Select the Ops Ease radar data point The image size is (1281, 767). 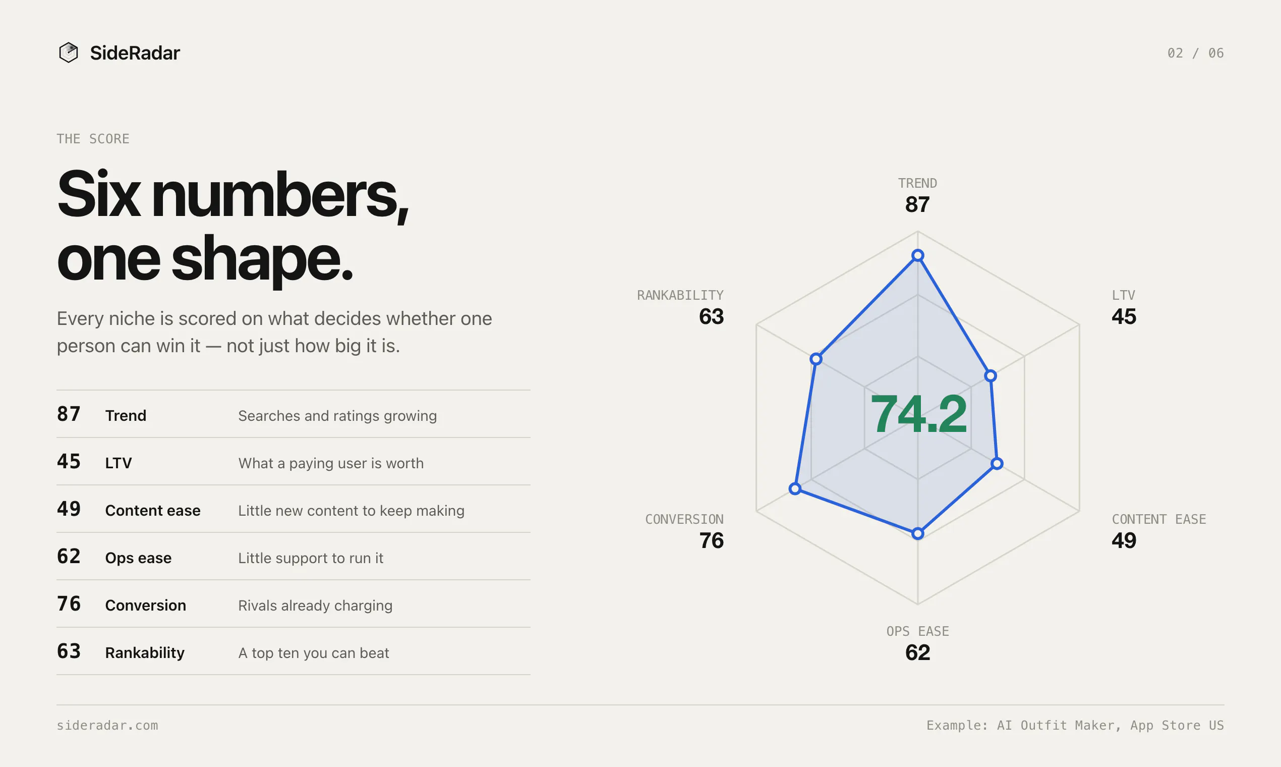pyautogui.click(x=917, y=533)
